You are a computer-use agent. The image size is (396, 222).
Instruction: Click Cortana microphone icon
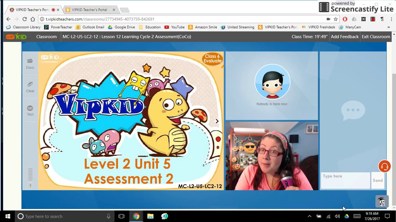[108, 216]
